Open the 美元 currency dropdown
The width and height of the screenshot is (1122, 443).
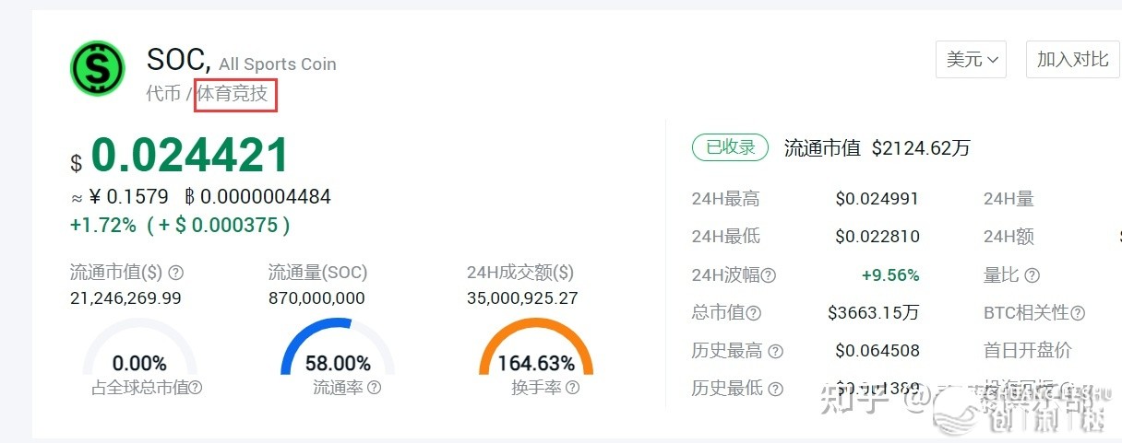971,60
